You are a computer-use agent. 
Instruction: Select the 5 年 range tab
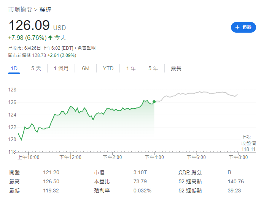(153, 68)
